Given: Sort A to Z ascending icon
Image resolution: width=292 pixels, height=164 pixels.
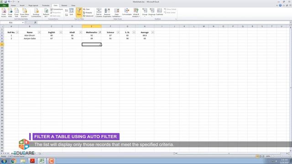Looking at the screenshot, I should point(67,10).
